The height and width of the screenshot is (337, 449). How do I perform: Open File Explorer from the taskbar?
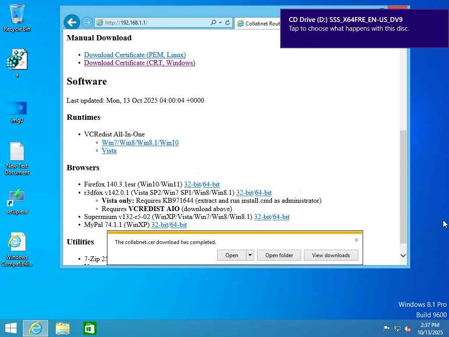tap(62, 328)
